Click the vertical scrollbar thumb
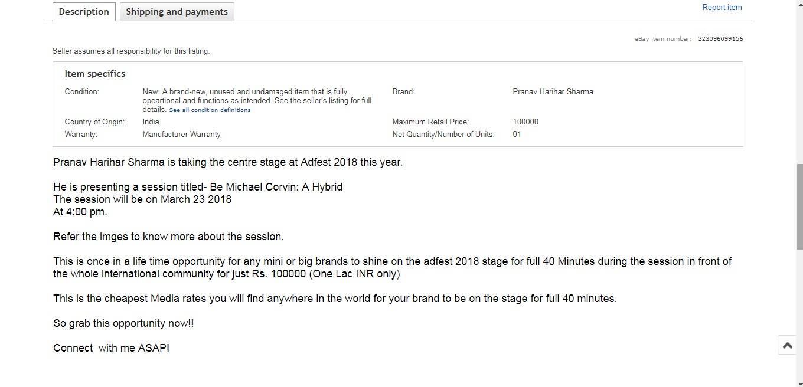 [799, 206]
